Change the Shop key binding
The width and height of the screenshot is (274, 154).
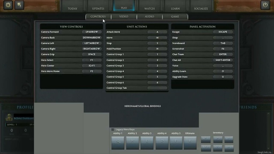click(x=223, y=38)
